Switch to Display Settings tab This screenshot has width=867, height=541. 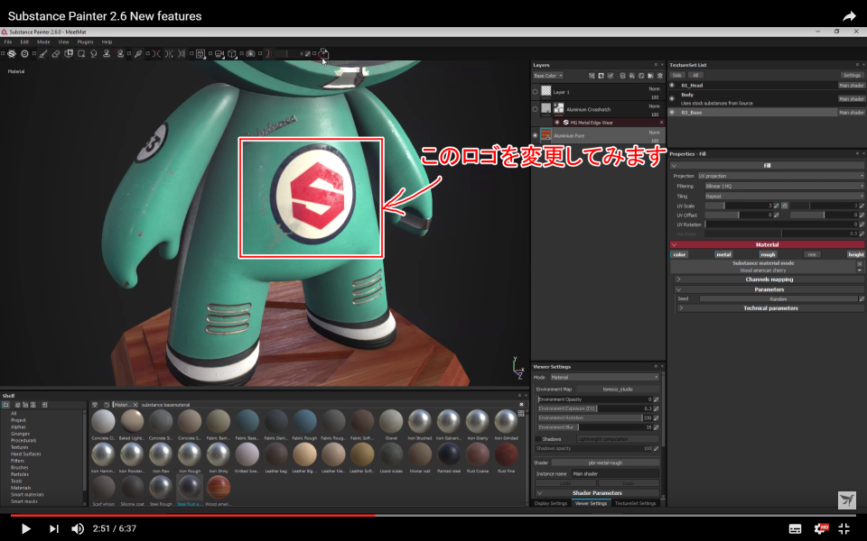(551, 503)
